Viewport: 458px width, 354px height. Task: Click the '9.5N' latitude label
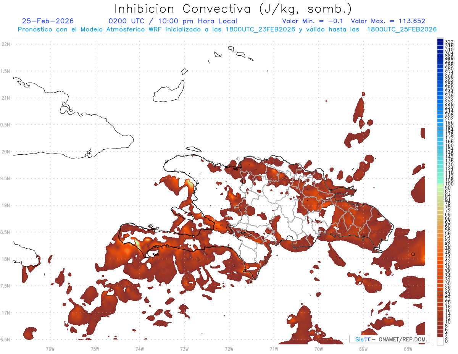coord(6,178)
